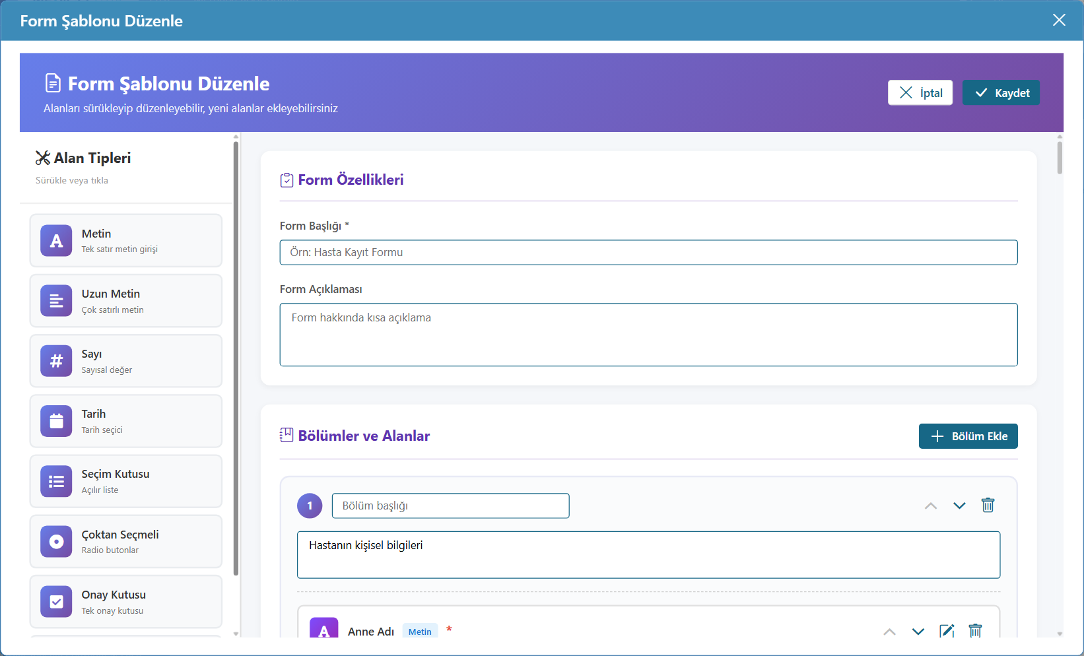Click the Bölümler ve Alanlar heading
The image size is (1084, 656).
click(364, 436)
